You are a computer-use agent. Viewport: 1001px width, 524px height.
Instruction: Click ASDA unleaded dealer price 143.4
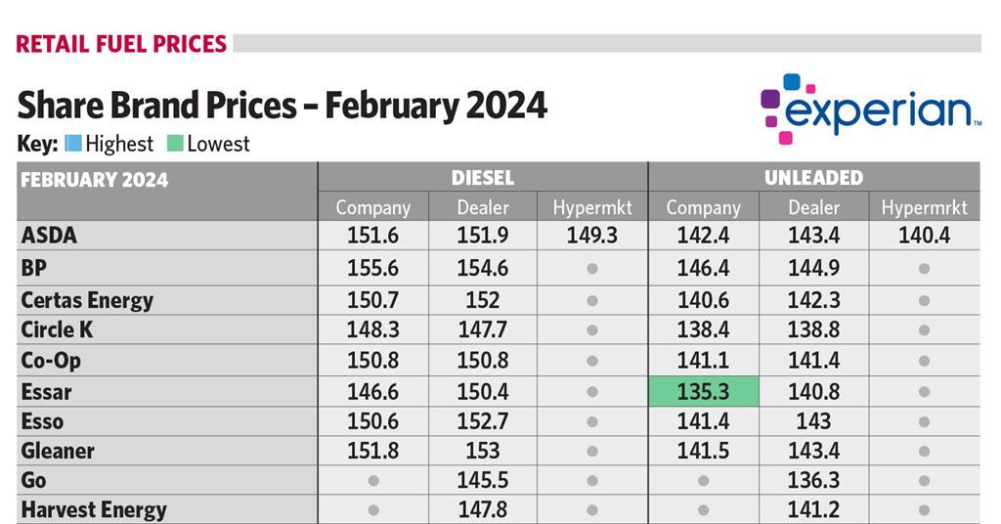point(813,236)
